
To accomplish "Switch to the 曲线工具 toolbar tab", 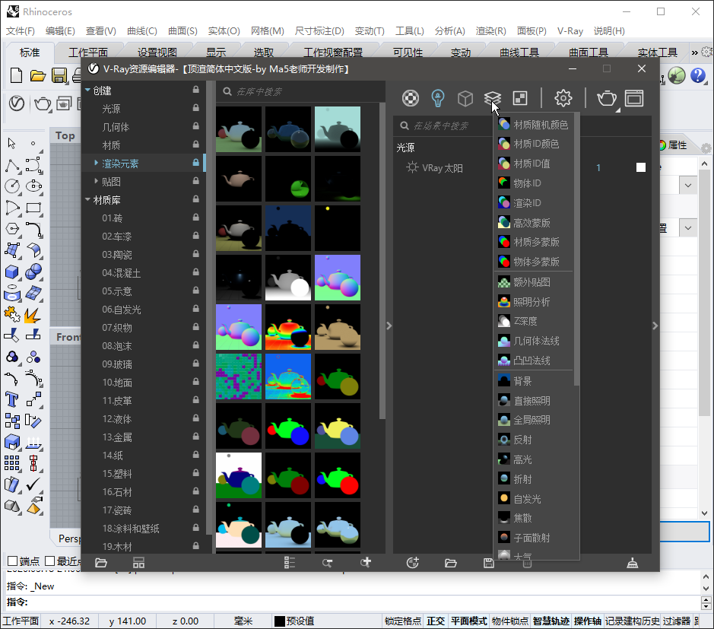I will [519, 52].
